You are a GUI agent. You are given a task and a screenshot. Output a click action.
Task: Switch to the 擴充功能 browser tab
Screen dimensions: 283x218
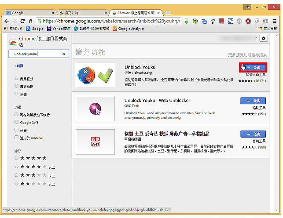coord(82,13)
